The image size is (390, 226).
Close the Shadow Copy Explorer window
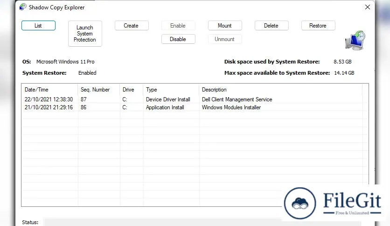(x=367, y=7)
